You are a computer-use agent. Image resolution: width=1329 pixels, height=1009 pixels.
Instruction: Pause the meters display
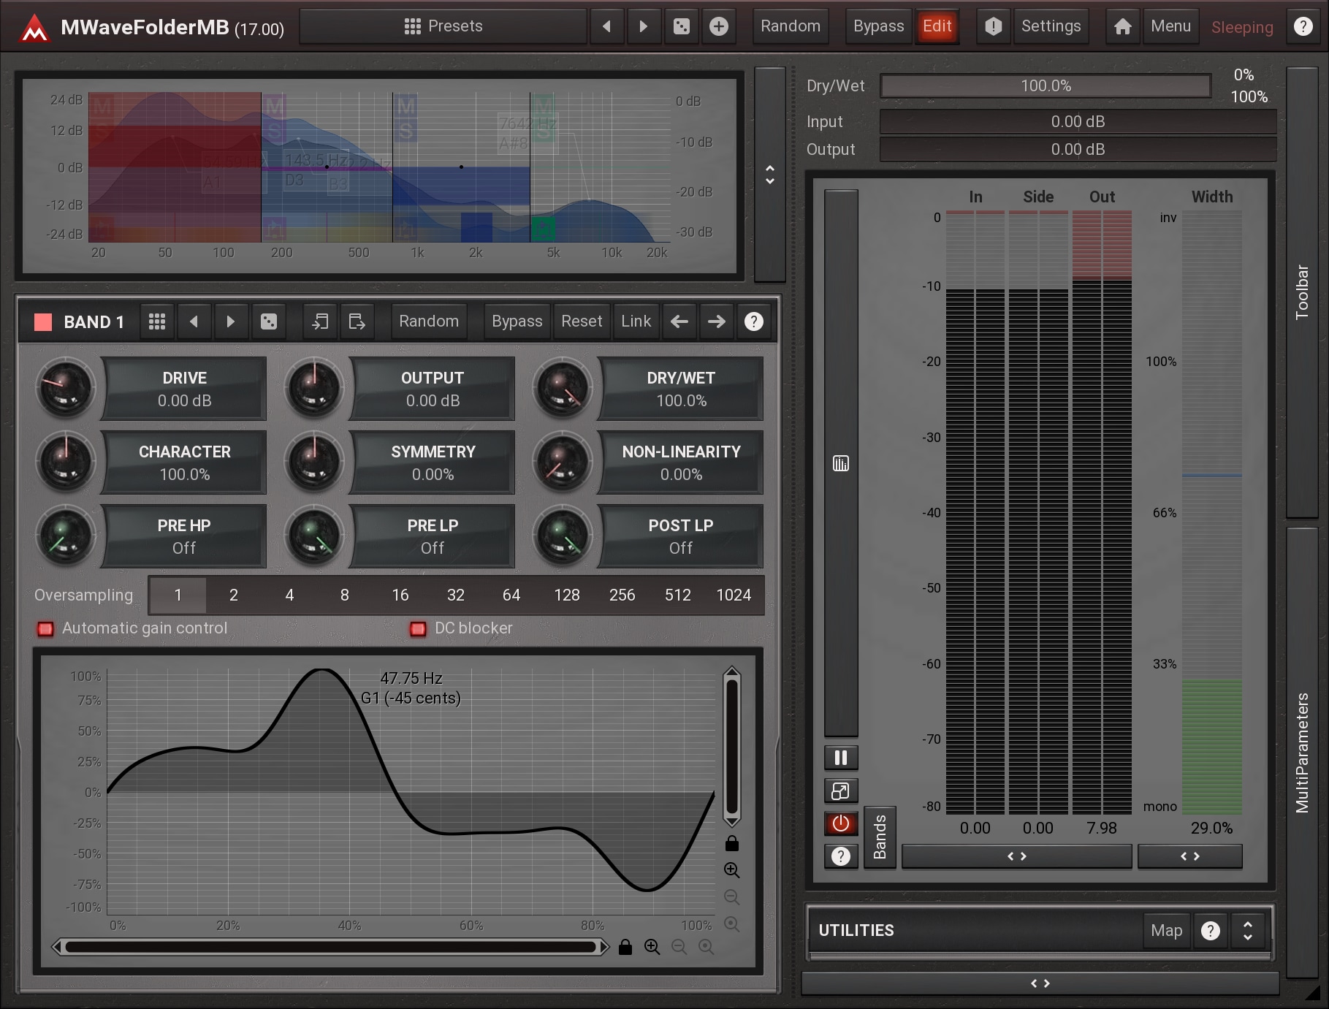841,758
